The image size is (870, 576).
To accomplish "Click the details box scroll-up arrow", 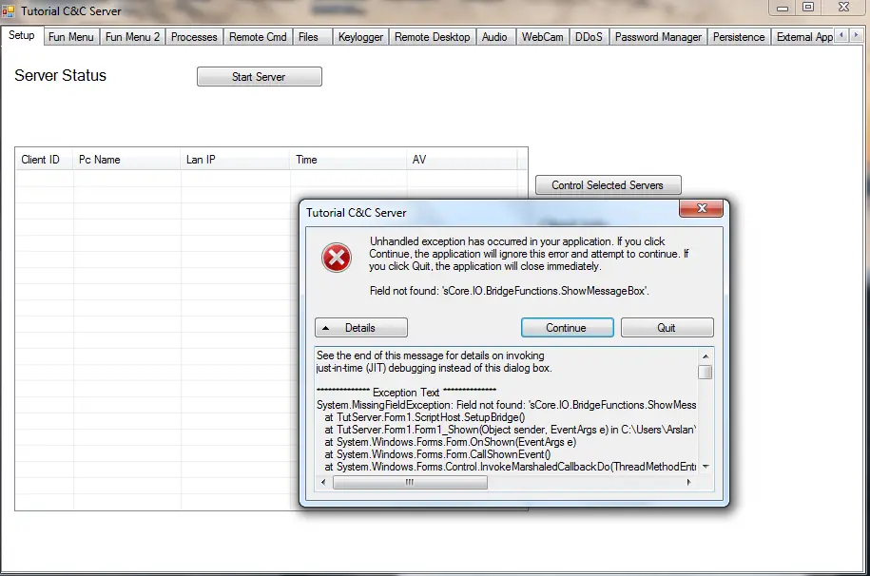I will (x=706, y=356).
